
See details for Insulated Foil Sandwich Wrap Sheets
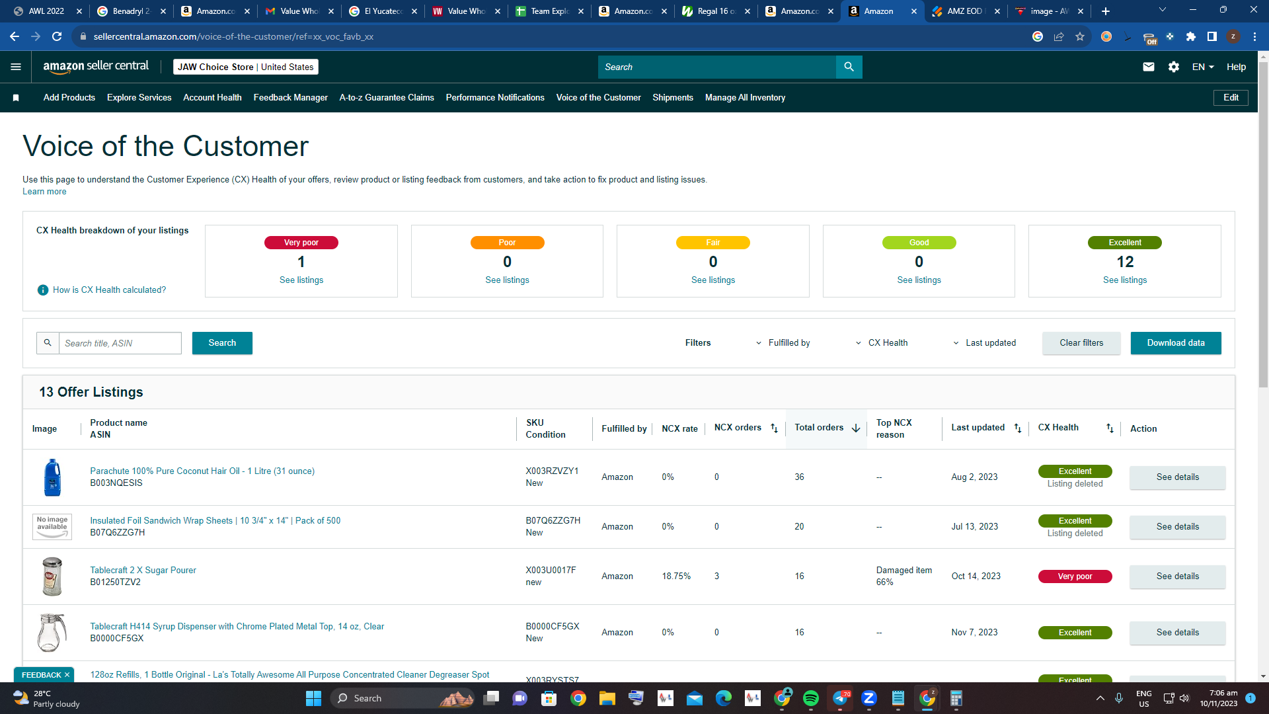(x=1177, y=527)
